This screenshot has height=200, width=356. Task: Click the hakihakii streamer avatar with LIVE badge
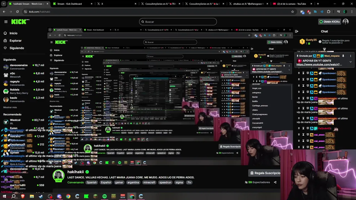pyautogui.click(x=58, y=176)
